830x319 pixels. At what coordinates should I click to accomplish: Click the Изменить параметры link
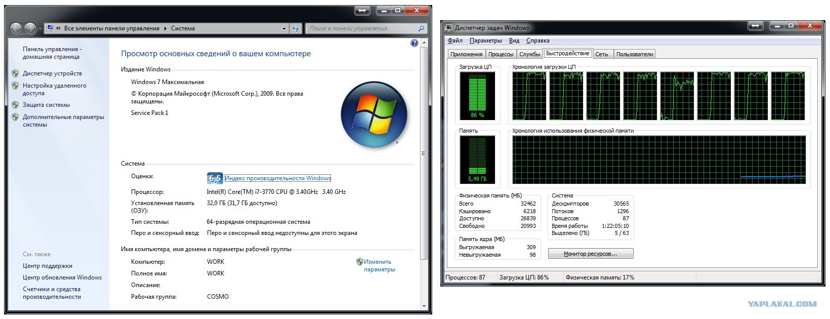click(379, 266)
